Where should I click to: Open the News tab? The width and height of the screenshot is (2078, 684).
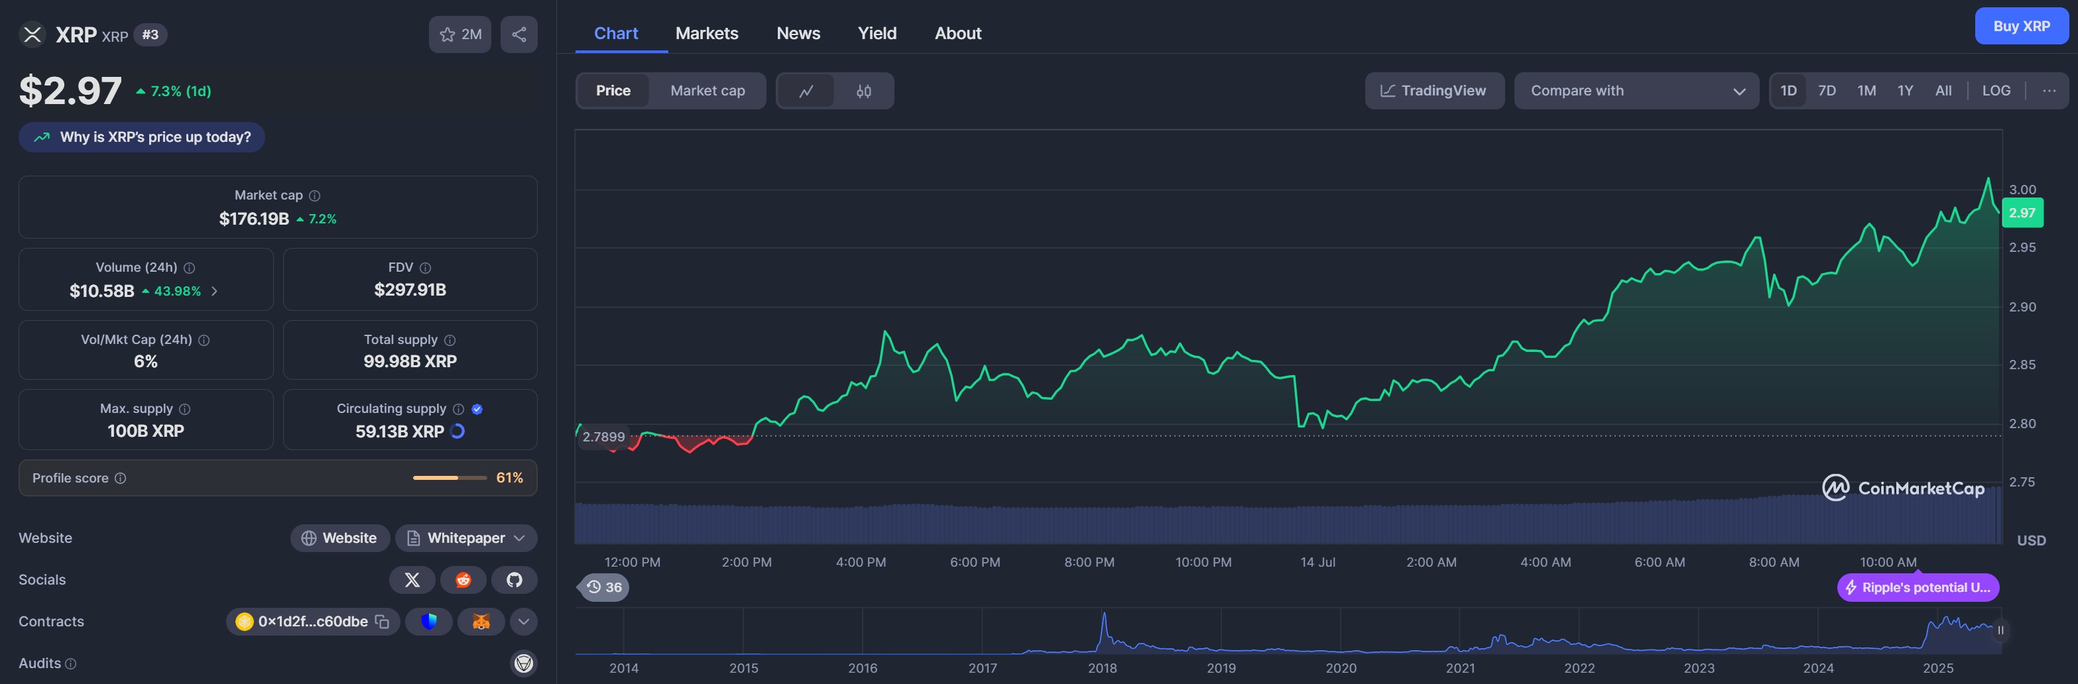[x=798, y=33]
